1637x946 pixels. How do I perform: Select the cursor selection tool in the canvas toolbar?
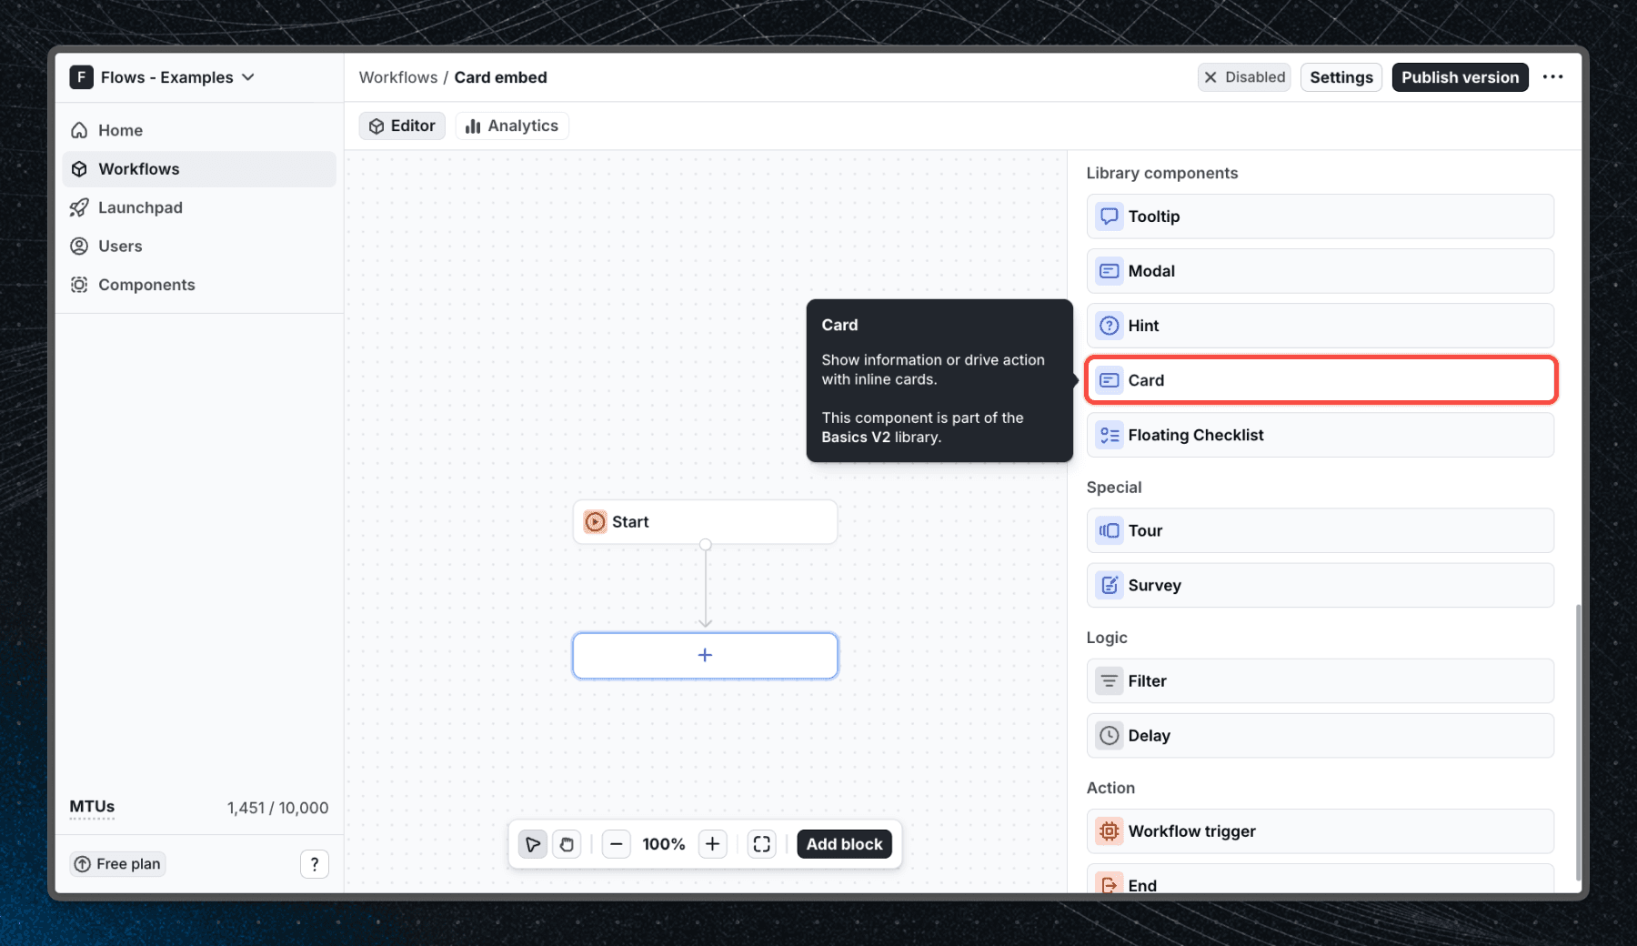(533, 844)
